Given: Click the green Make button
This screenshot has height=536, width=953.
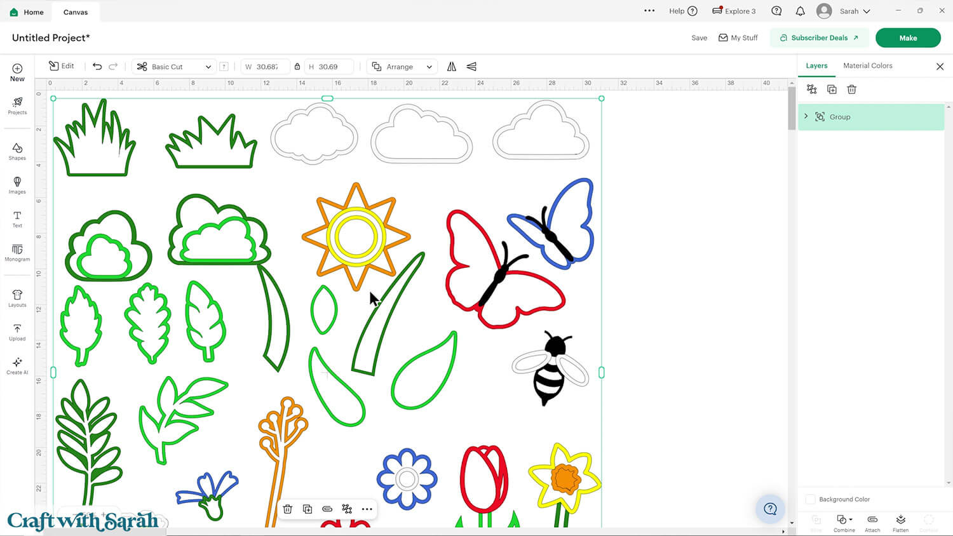Looking at the screenshot, I should 907,38.
